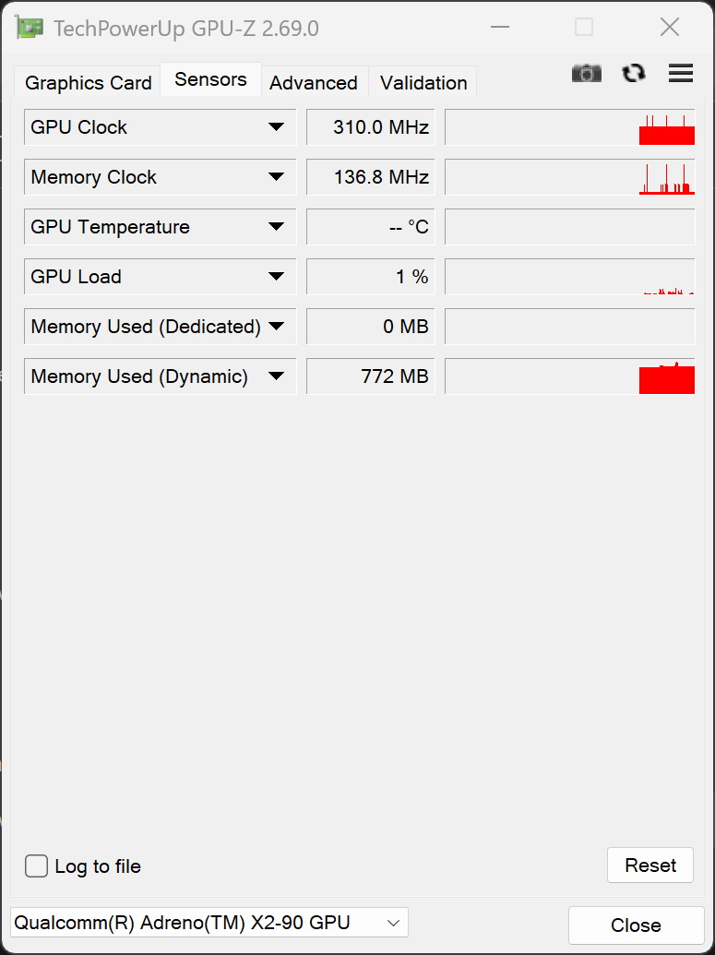Image resolution: width=715 pixels, height=955 pixels.
Task: Click the Close button at bottom
Action: (636, 925)
